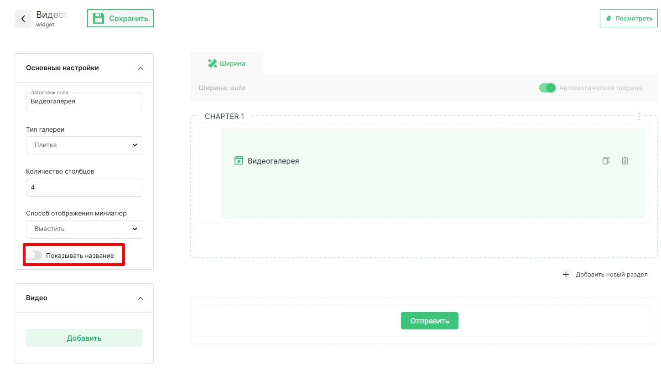Enable the Показывать название toggle

pos(34,255)
